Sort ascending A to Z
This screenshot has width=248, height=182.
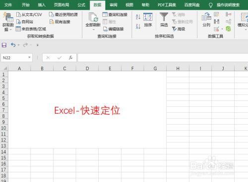[x=138, y=17]
